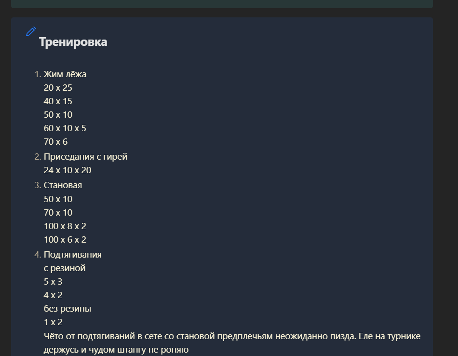The image size is (458, 356).
Task: Click the pencil edit icon beside Тренировка
Action: point(31,32)
